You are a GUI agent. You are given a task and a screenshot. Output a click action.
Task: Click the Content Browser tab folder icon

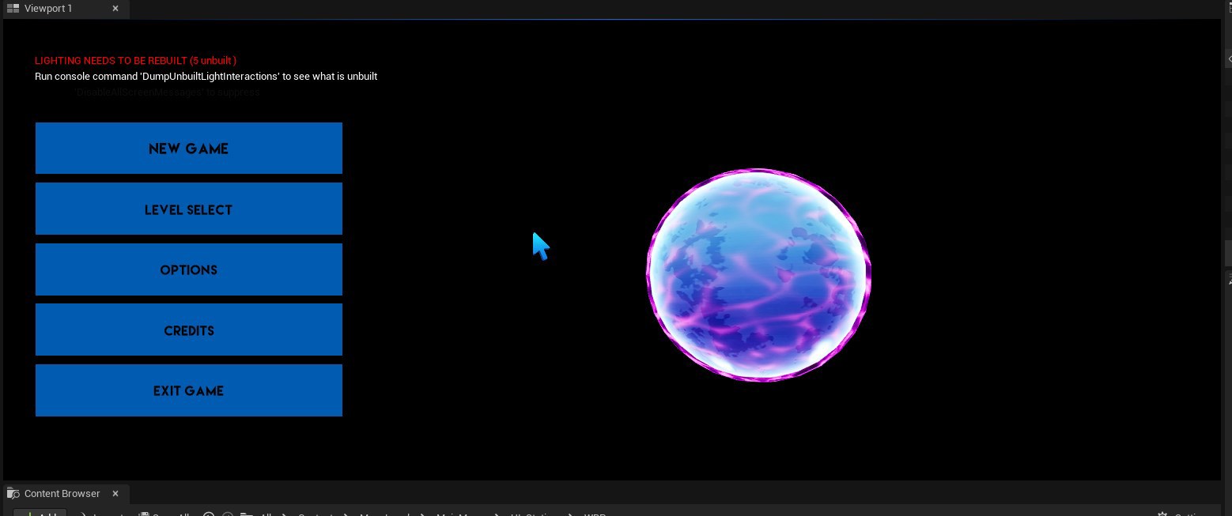click(x=13, y=494)
